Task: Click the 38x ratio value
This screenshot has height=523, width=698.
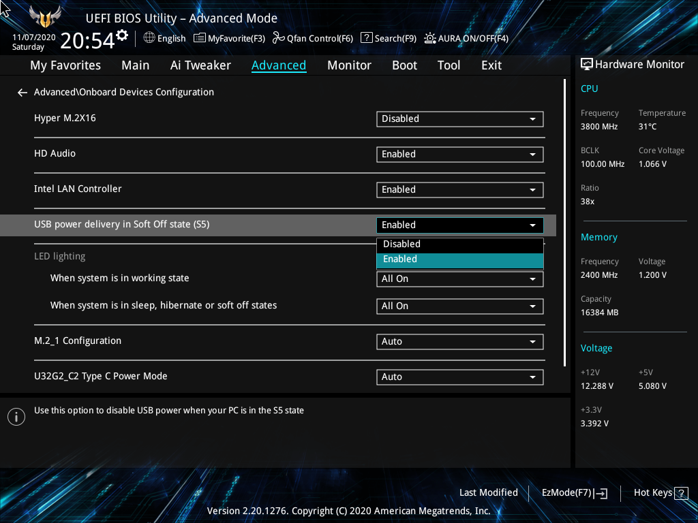Action: (x=587, y=202)
